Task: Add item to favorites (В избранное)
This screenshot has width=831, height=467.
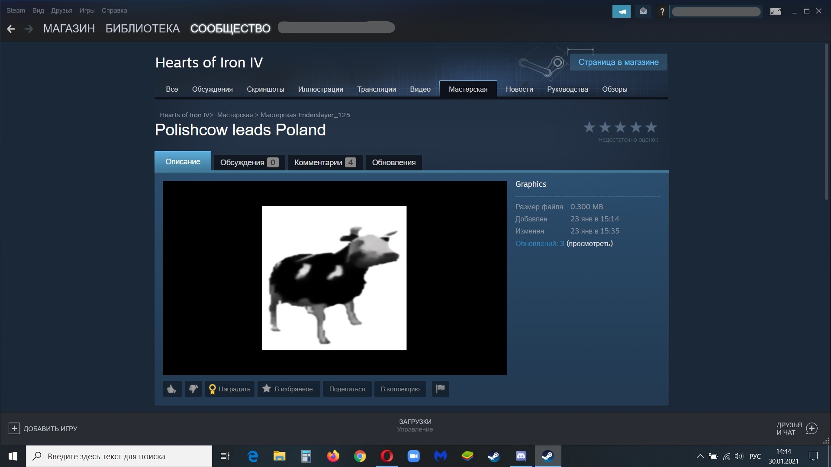Action: pos(288,389)
